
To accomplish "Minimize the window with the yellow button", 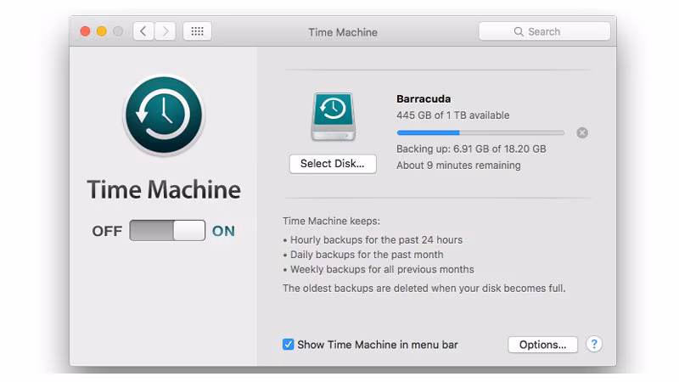I will coord(102,31).
